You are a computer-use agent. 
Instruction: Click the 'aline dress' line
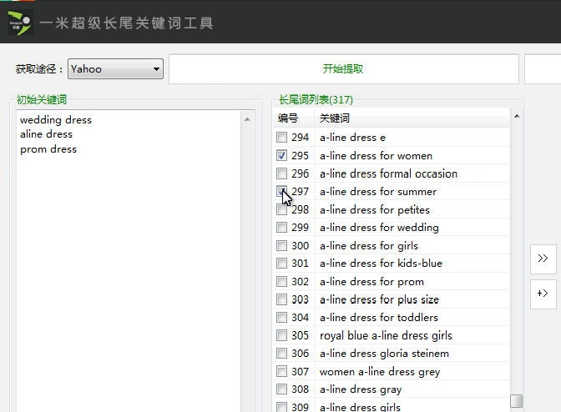[46, 134]
